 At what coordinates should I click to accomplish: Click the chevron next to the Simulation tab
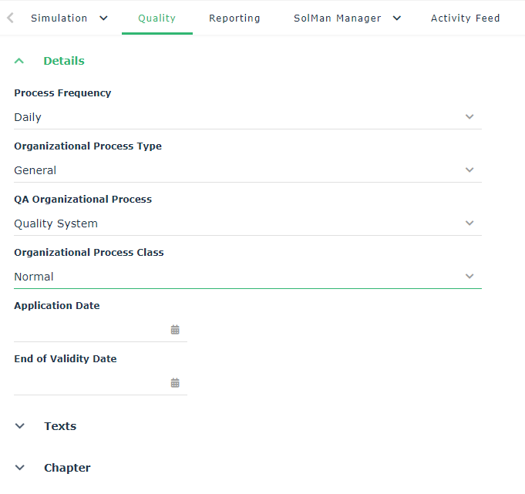pos(104,18)
